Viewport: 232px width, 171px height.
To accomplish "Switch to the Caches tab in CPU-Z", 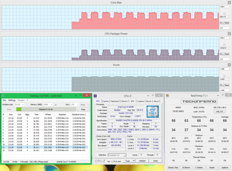I will pyautogui.click(x=106, y=101).
